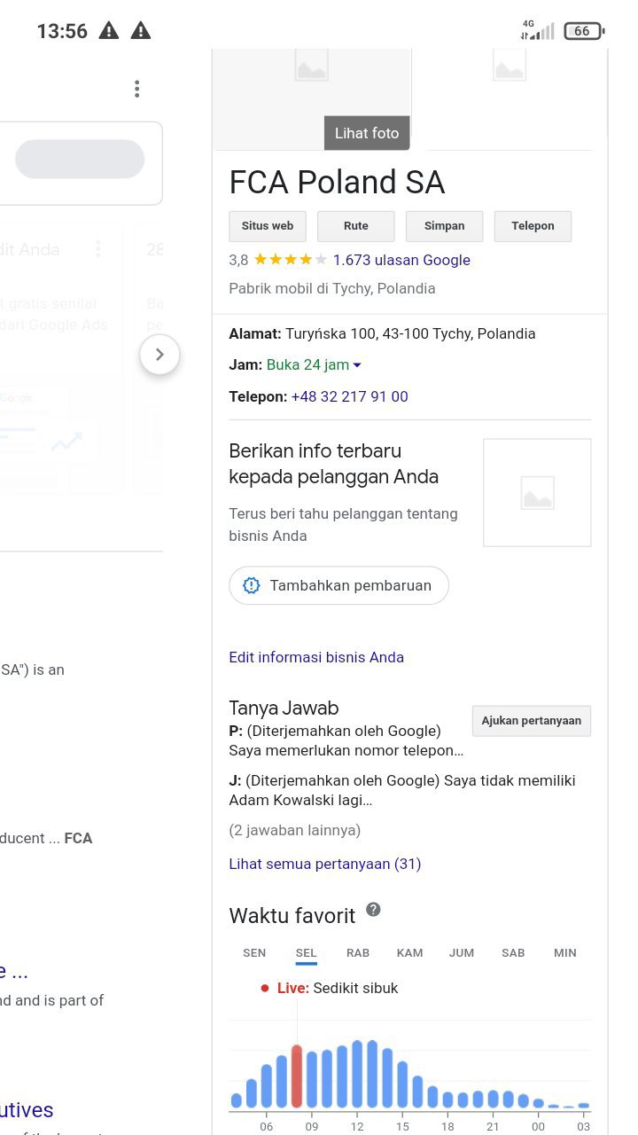Select the SEL day tab
This screenshot has width=638, height=1135.
coord(306,953)
